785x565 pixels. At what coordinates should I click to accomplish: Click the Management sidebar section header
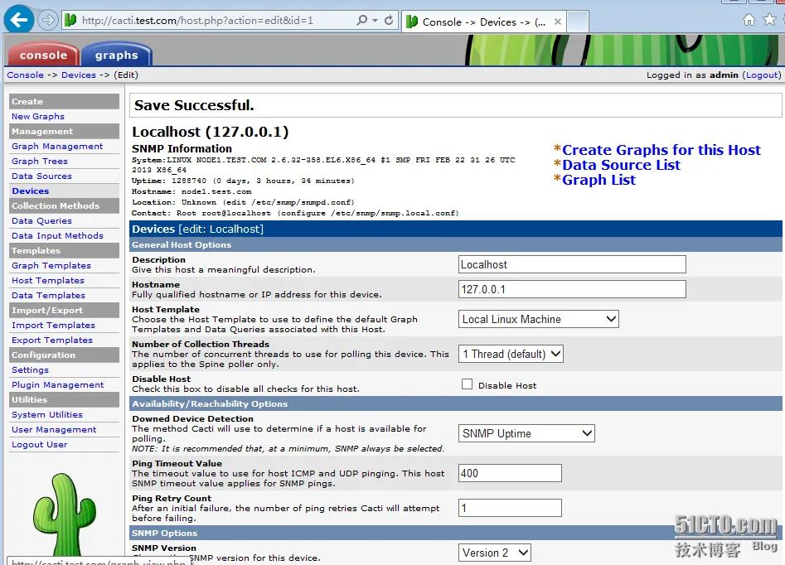pos(64,131)
